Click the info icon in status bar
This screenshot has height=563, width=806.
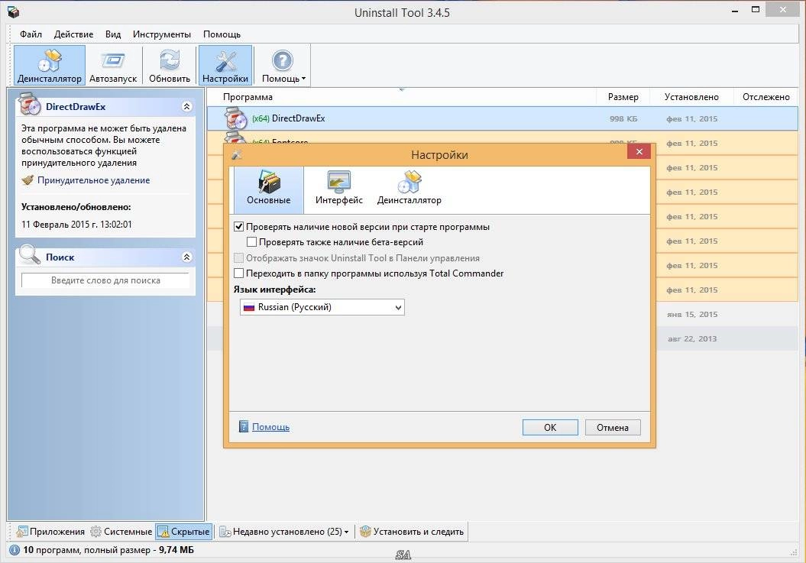click(15, 550)
